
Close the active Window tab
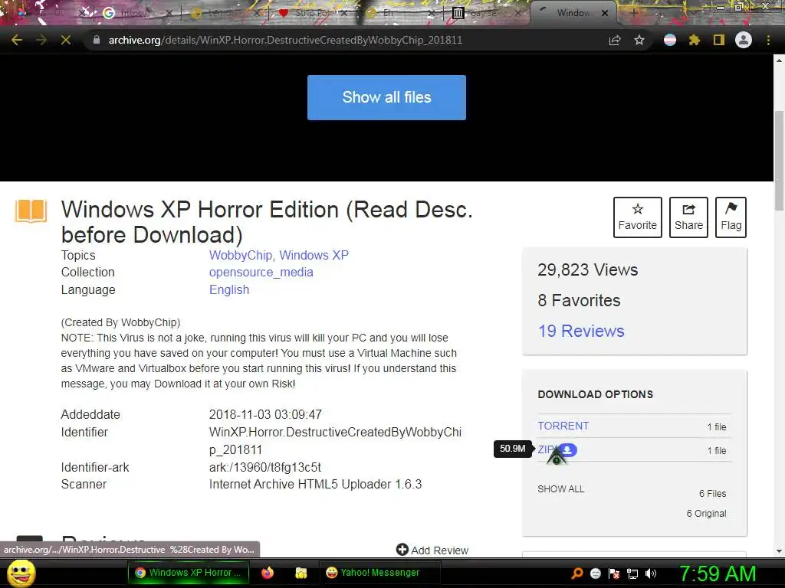605,13
